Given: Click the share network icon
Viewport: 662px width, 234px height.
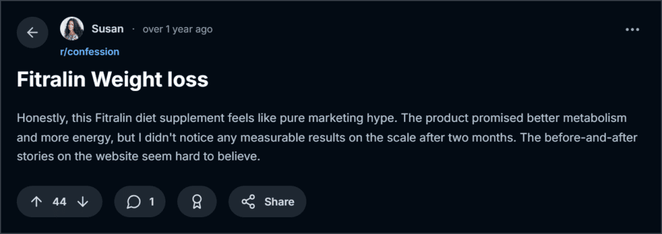Looking at the screenshot, I should point(248,202).
